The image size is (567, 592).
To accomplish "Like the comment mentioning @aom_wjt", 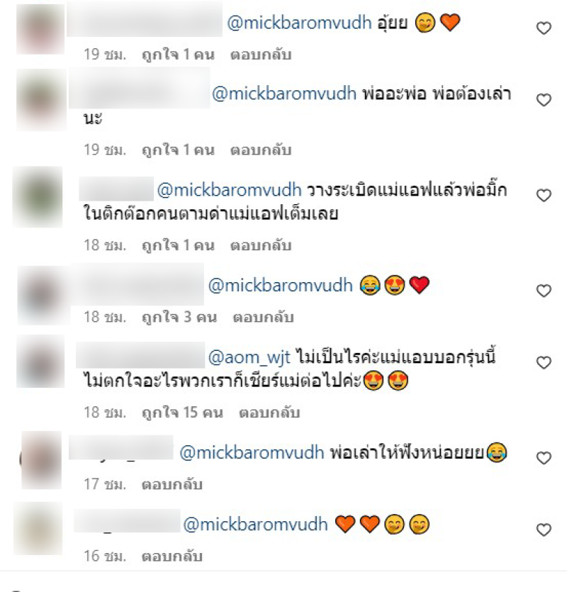I will 544,362.
